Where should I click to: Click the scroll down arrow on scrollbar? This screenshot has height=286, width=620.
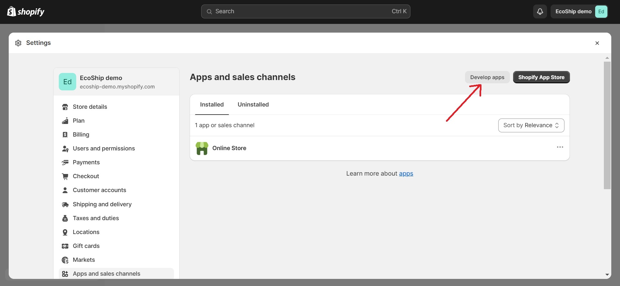point(607,275)
